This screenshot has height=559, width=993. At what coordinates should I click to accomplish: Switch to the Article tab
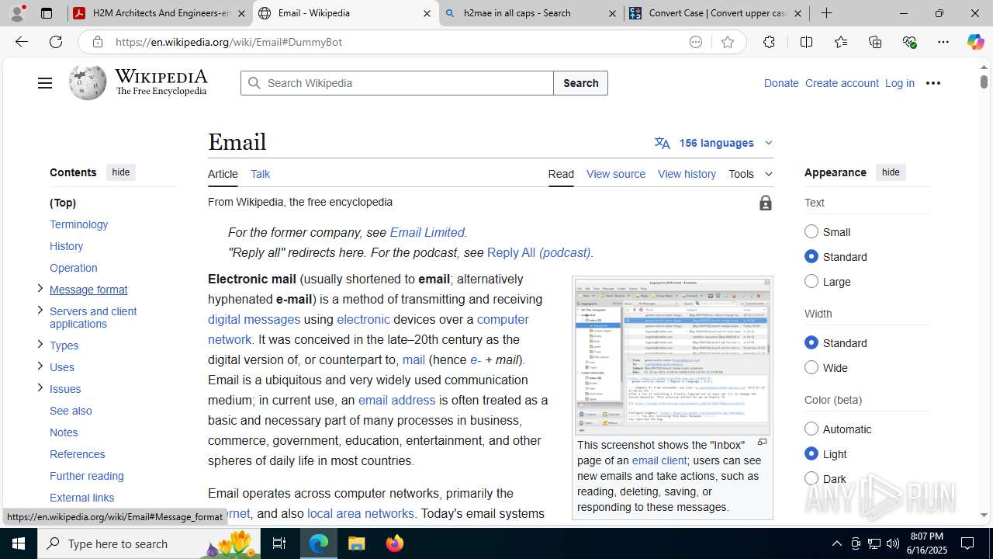click(x=223, y=174)
